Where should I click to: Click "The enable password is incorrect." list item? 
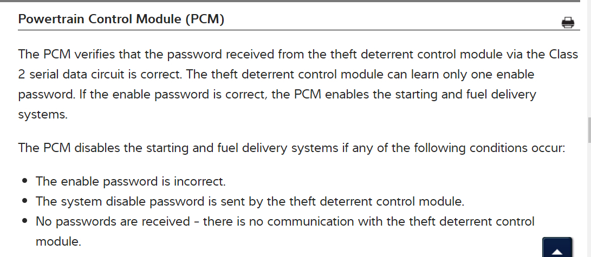(x=131, y=181)
